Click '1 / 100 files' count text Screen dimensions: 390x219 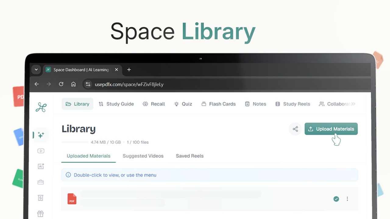point(138,142)
